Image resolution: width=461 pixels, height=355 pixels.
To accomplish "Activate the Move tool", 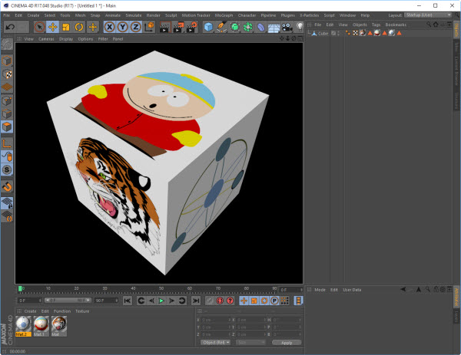I will [x=52, y=27].
